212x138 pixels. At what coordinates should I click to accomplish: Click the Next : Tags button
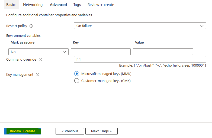[x=101, y=131]
